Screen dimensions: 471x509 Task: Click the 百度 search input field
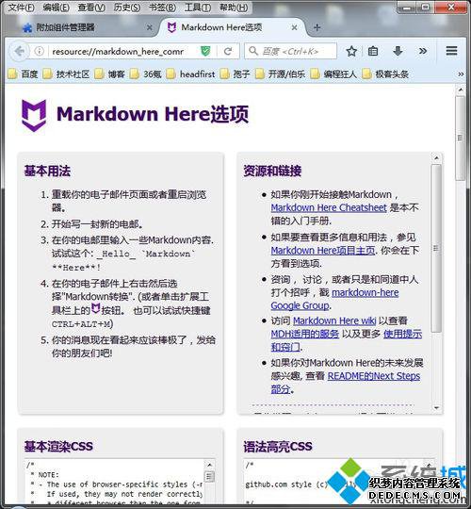pyautogui.click(x=291, y=51)
